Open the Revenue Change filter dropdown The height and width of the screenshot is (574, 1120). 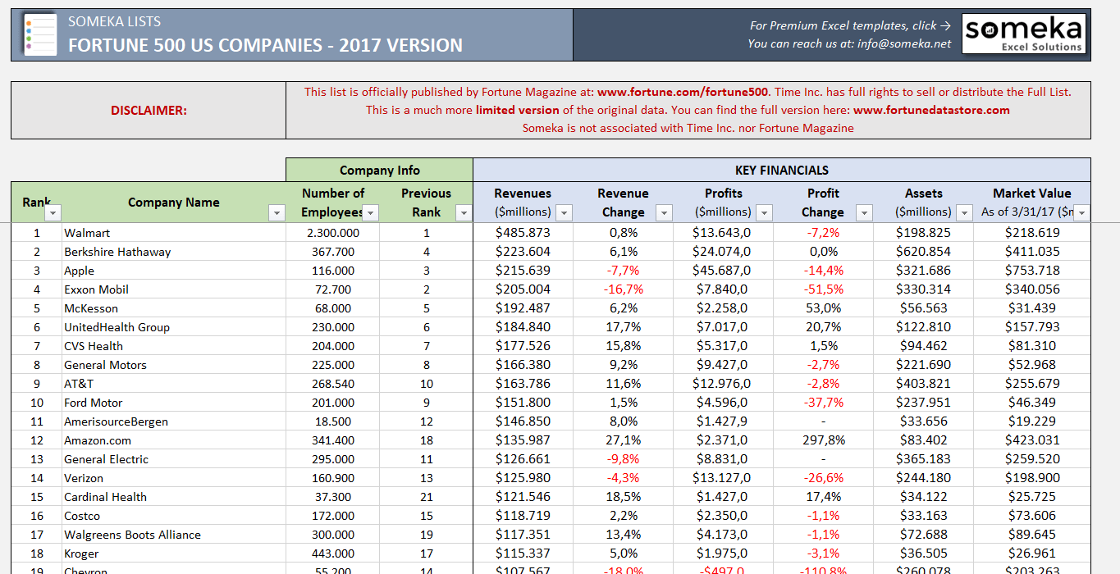[664, 212]
